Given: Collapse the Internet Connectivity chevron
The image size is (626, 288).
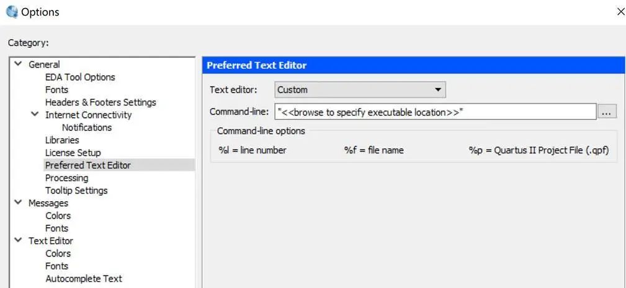Looking at the screenshot, I should tap(35, 114).
